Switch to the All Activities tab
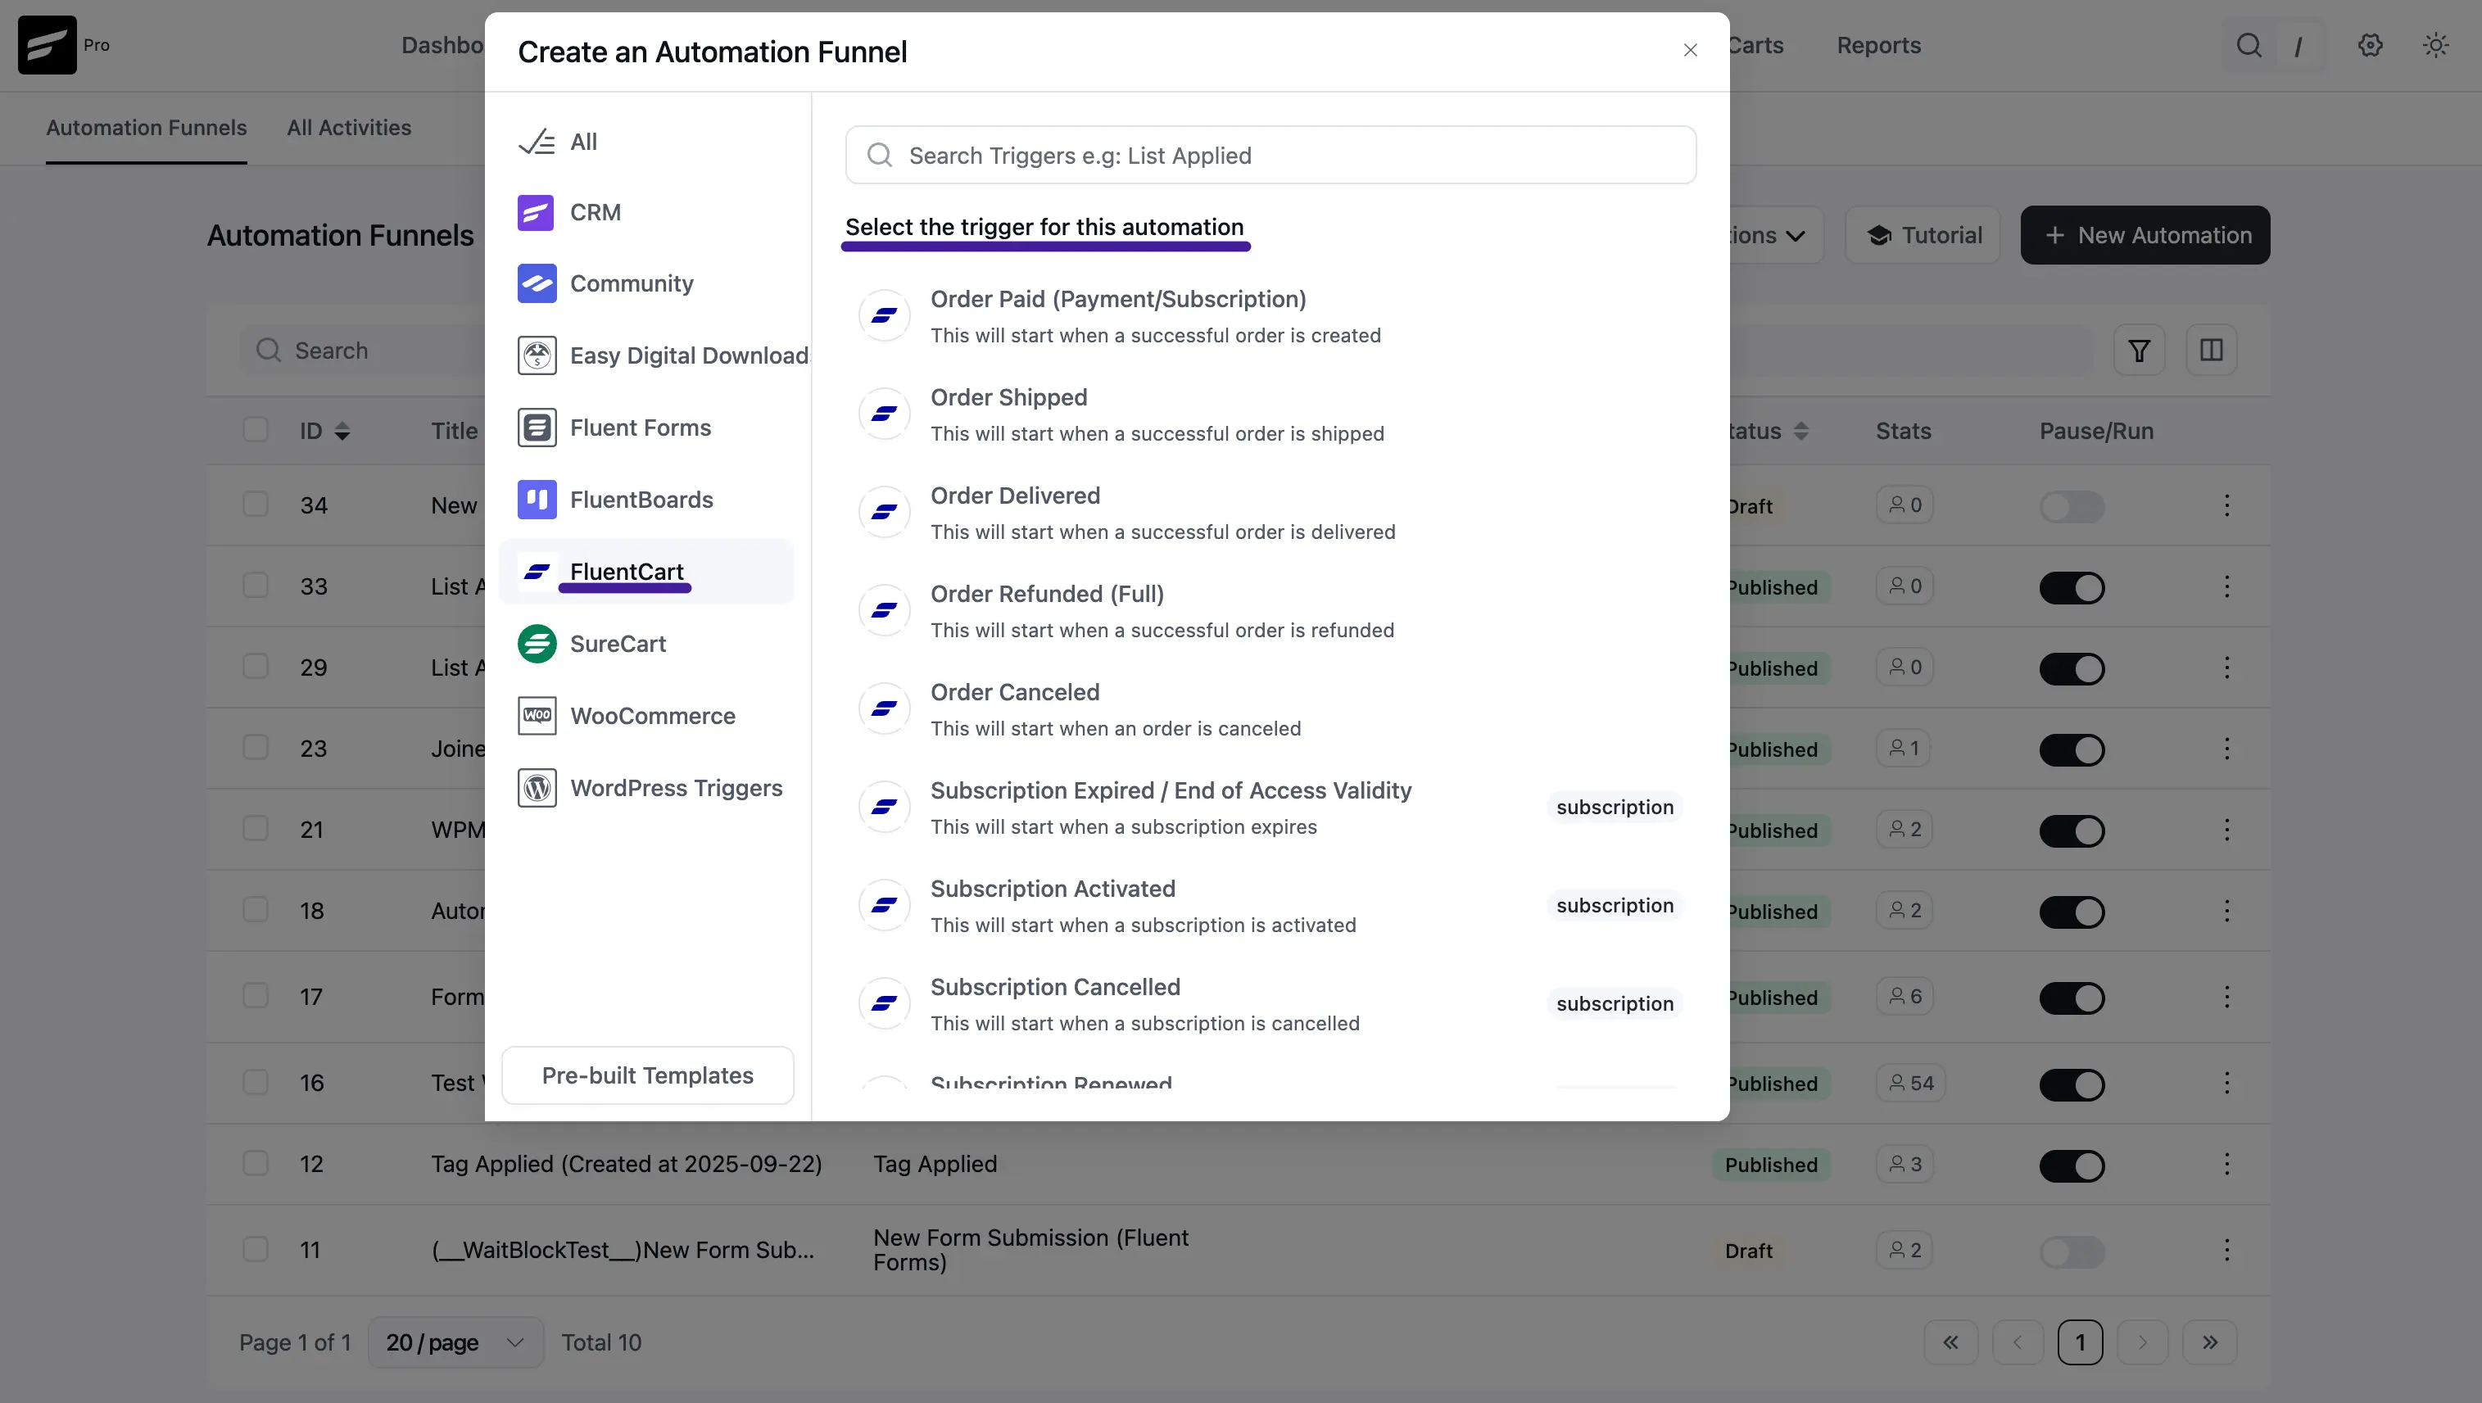Viewport: 2482px width, 1403px height. (349, 127)
